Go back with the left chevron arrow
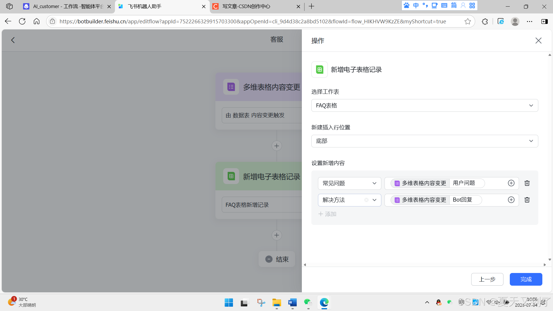This screenshot has height=311, width=553. 13,40
